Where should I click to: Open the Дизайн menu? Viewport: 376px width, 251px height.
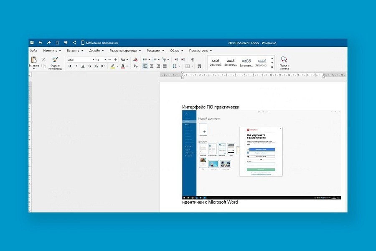click(x=97, y=51)
